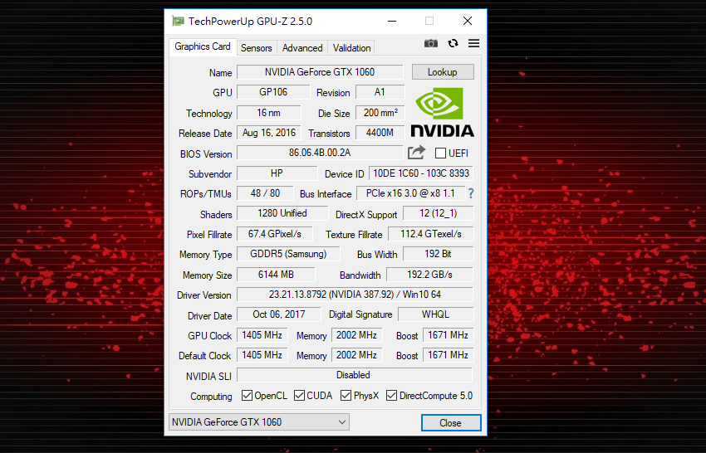Click the Texture Fillrate 112.4 GTexel/s

coord(431,234)
